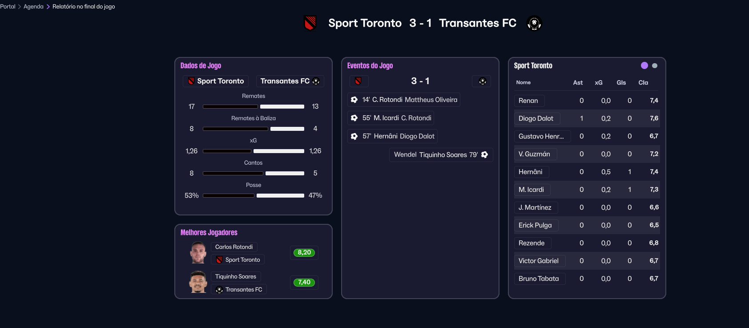This screenshot has width=749, height=328.
Task: Click goal ball icon beside 79' event
Action: 484,155
